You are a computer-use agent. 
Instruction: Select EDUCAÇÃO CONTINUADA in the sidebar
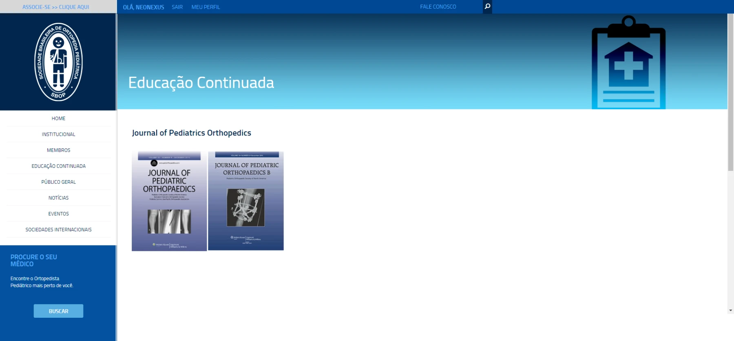58,166
